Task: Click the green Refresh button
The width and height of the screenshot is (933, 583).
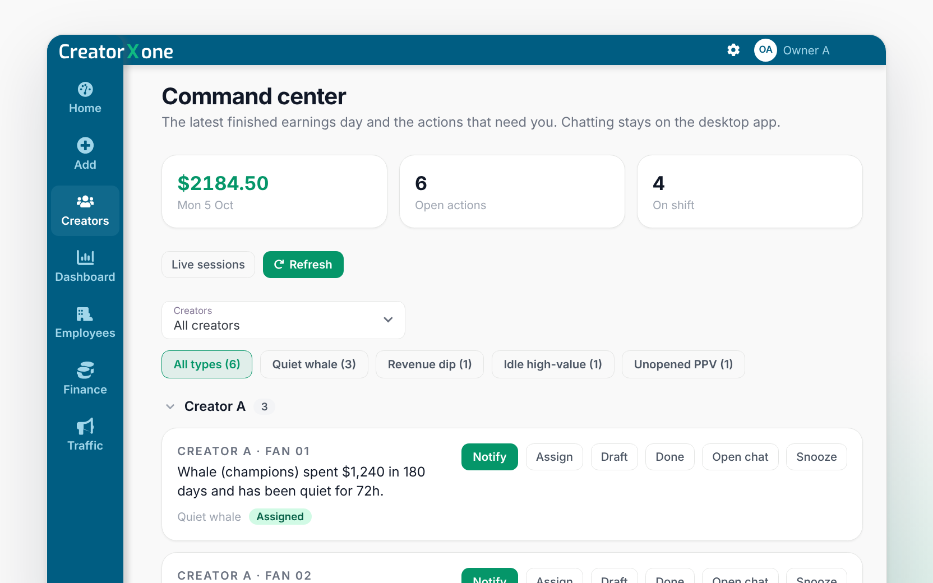Action: click(303, 265)
